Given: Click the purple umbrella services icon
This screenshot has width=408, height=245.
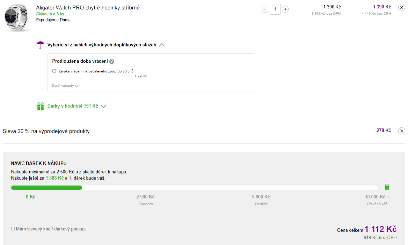Looking at the screenshot, I should (x=40, y=45).
